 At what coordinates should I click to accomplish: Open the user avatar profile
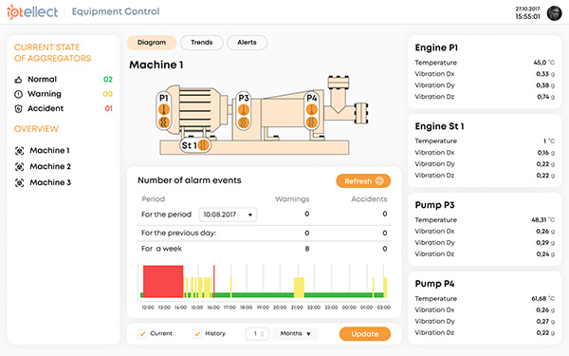coord(554,13)
